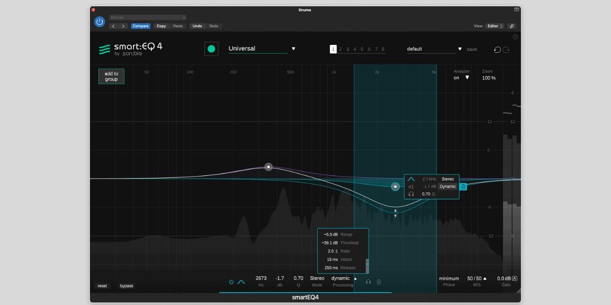
Task: Select state slot 6
Action: [x=369, y=49]
